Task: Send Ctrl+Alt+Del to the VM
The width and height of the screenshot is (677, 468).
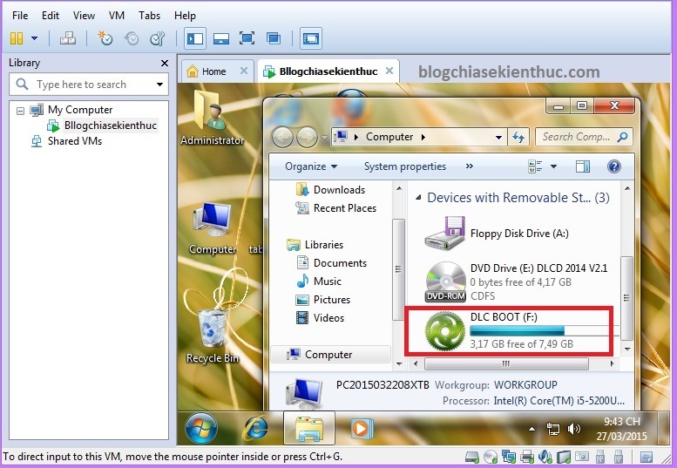Action: coord(68,38)
